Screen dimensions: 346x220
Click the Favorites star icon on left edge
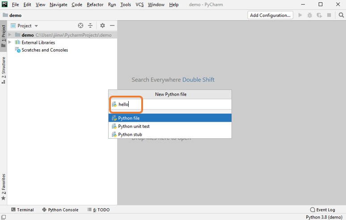pyautogui.click(x=3, y=198)
